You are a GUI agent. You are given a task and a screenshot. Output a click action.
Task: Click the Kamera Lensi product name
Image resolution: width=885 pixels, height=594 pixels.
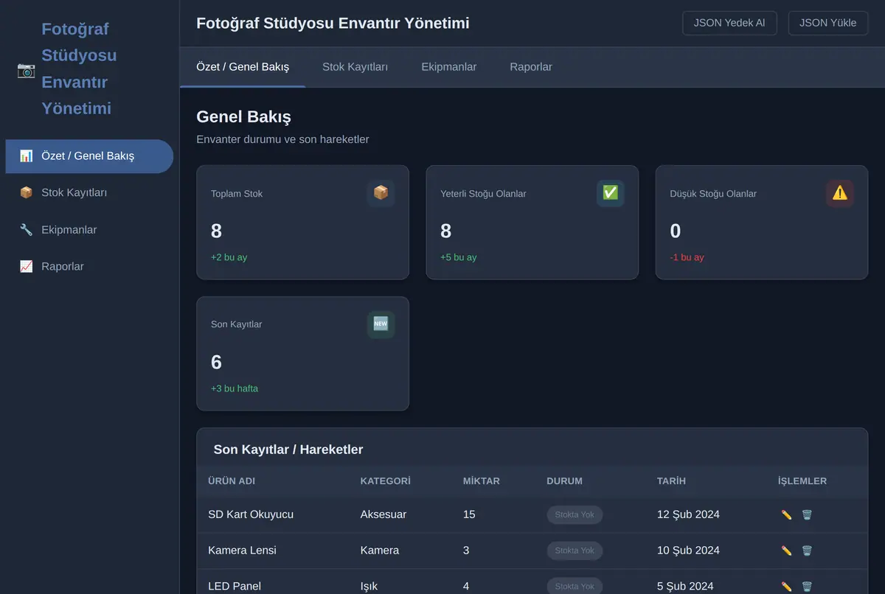click(242, 551)
